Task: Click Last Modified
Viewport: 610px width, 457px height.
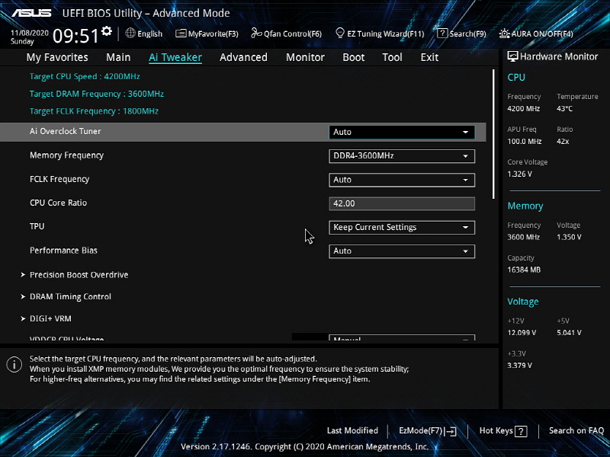Action: (352, 430)
